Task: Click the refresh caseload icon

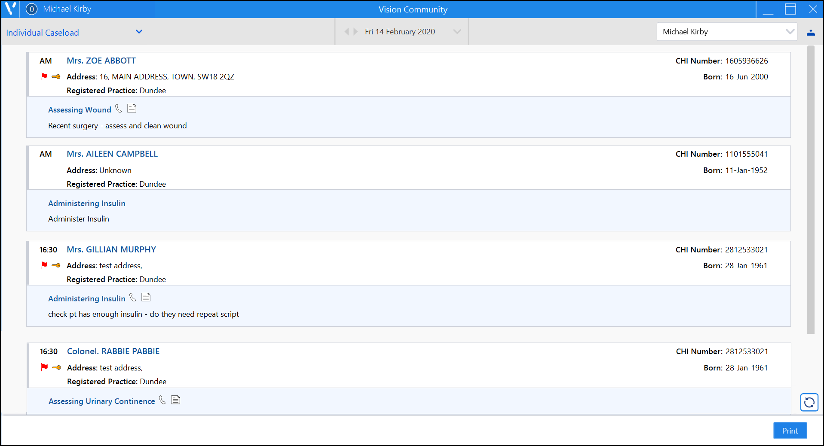Action: click(809, 402)
